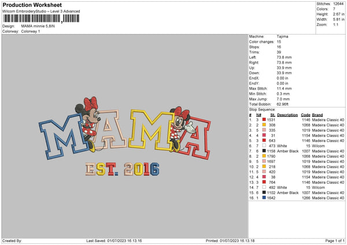Click the 'St.' column header
This screenshot has width=347, height=245.
coord(272,115)
